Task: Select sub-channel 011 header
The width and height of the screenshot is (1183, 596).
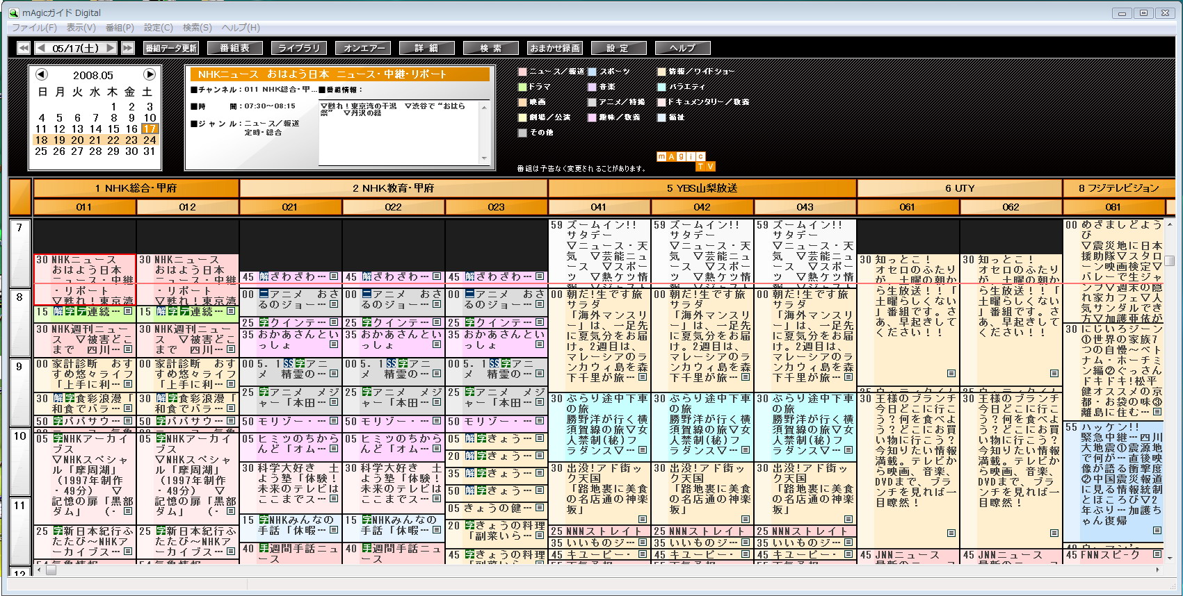Action: pyautogui.click(x=85, y=207)
